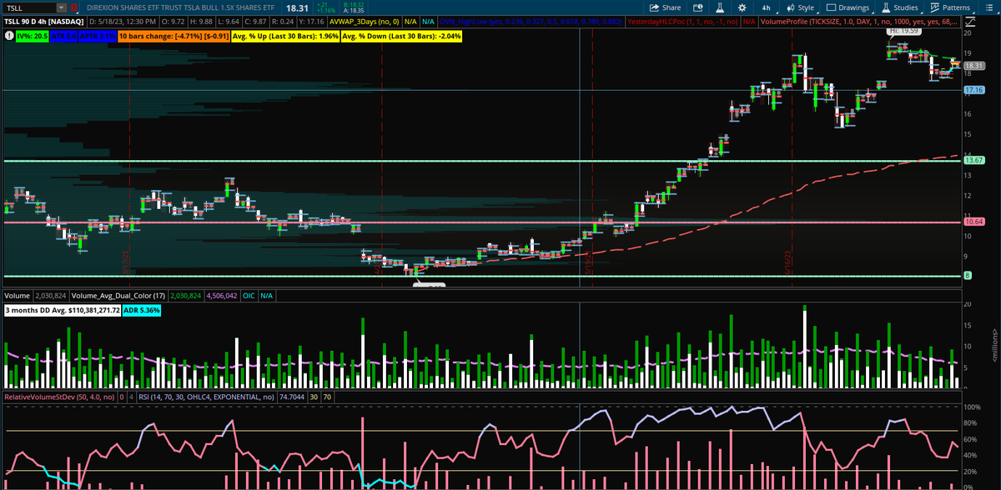Click the 17.16 price level bubble on axis
Image resolution: width=1001 pixels, height=490 pixels.
[973, 89]
